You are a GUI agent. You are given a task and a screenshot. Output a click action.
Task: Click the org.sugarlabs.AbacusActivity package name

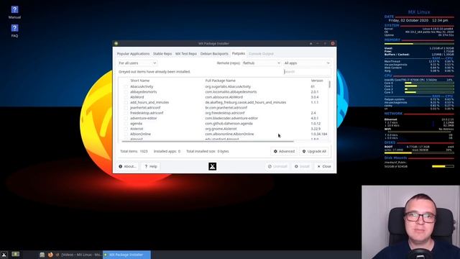click(228, 86)
